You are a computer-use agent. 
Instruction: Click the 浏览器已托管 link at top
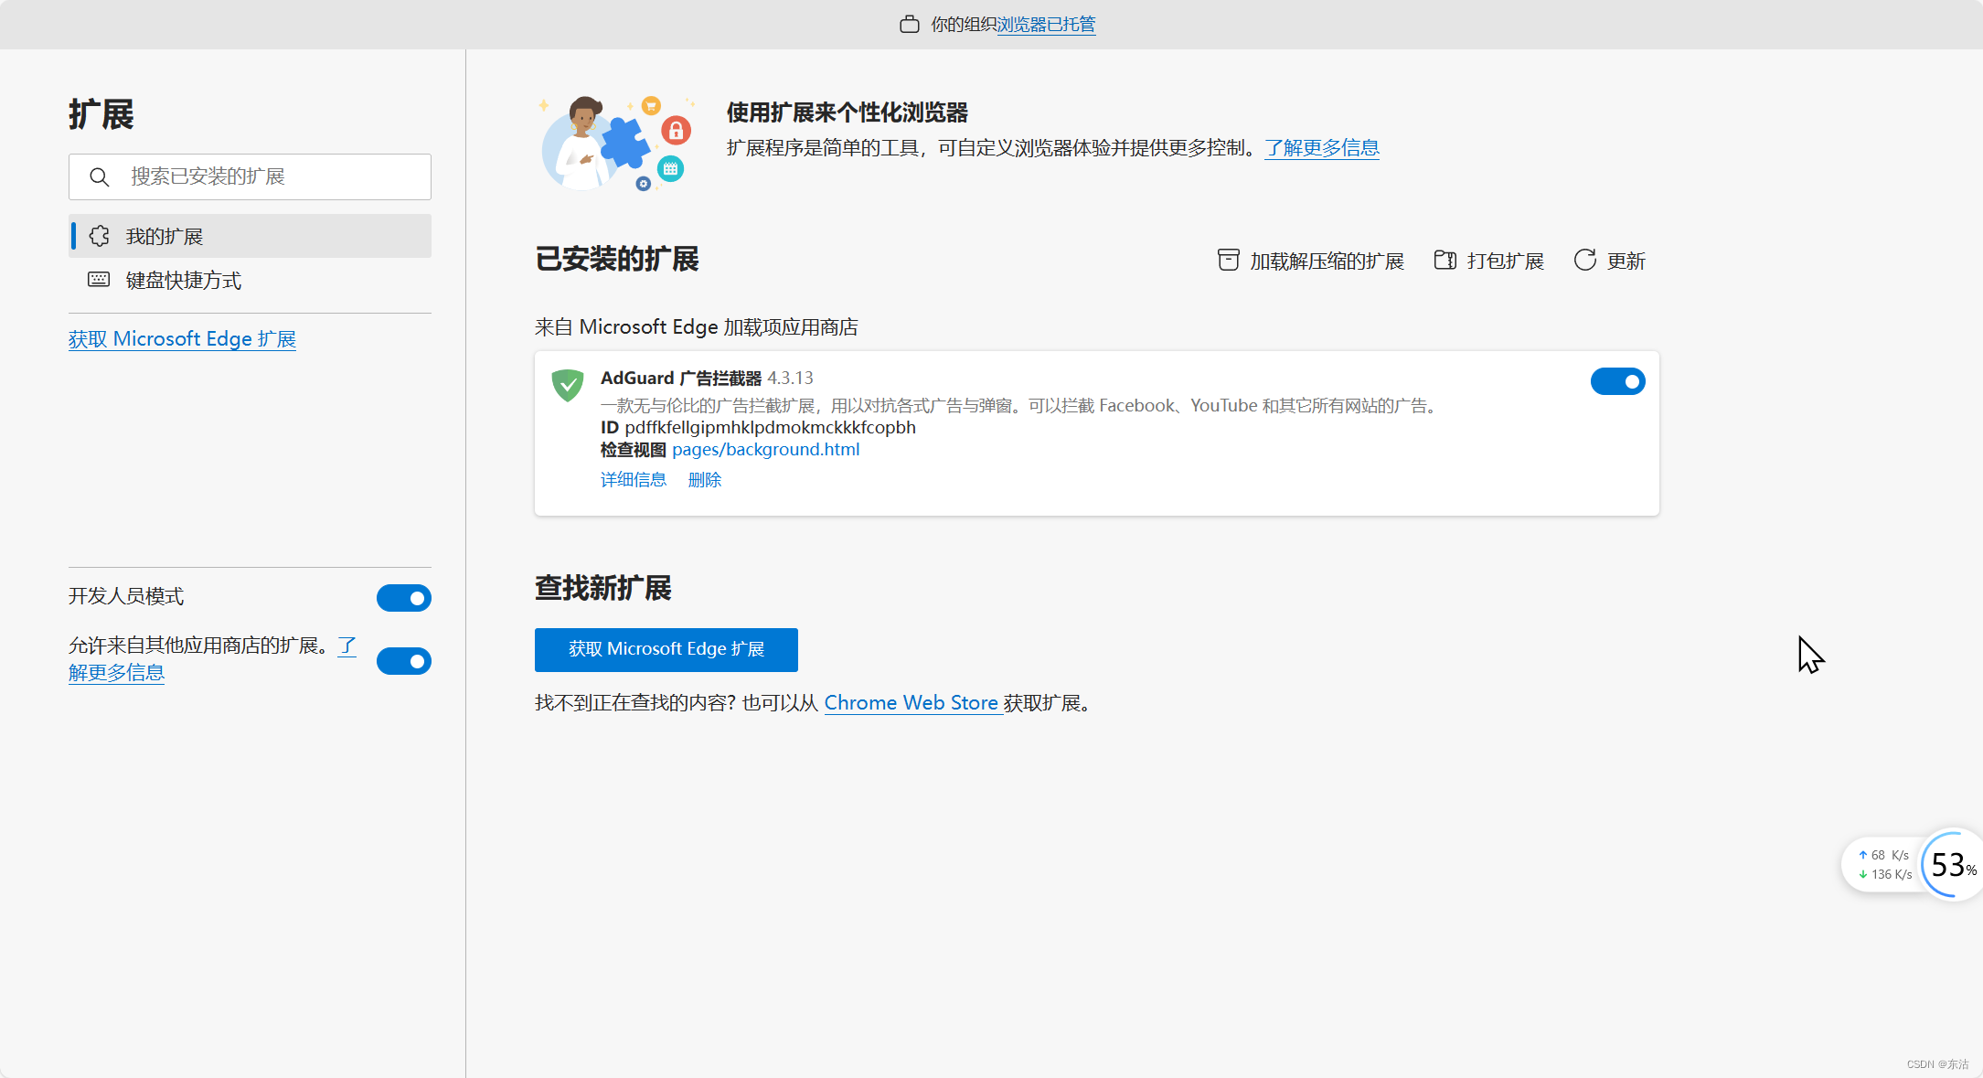coord(1045,25)
